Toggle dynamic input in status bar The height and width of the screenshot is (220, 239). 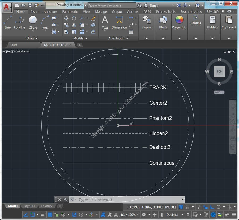click(205, 207)
